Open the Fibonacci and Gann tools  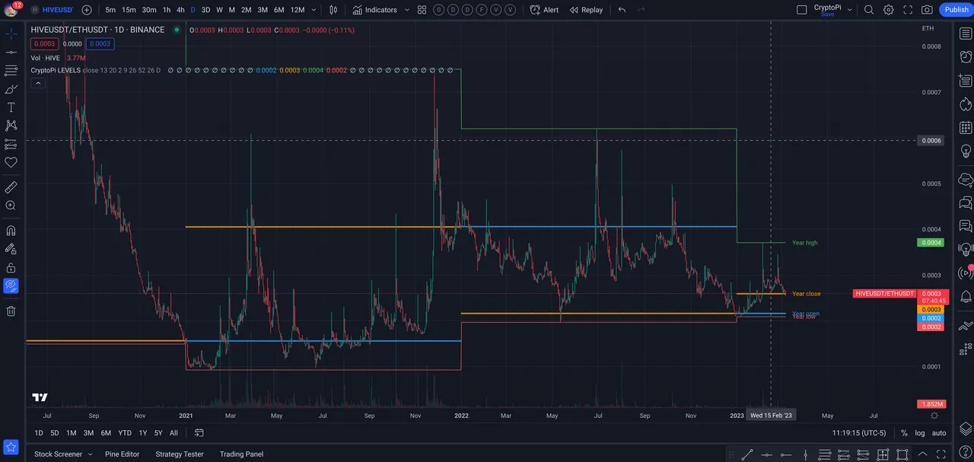pos(11,70)
